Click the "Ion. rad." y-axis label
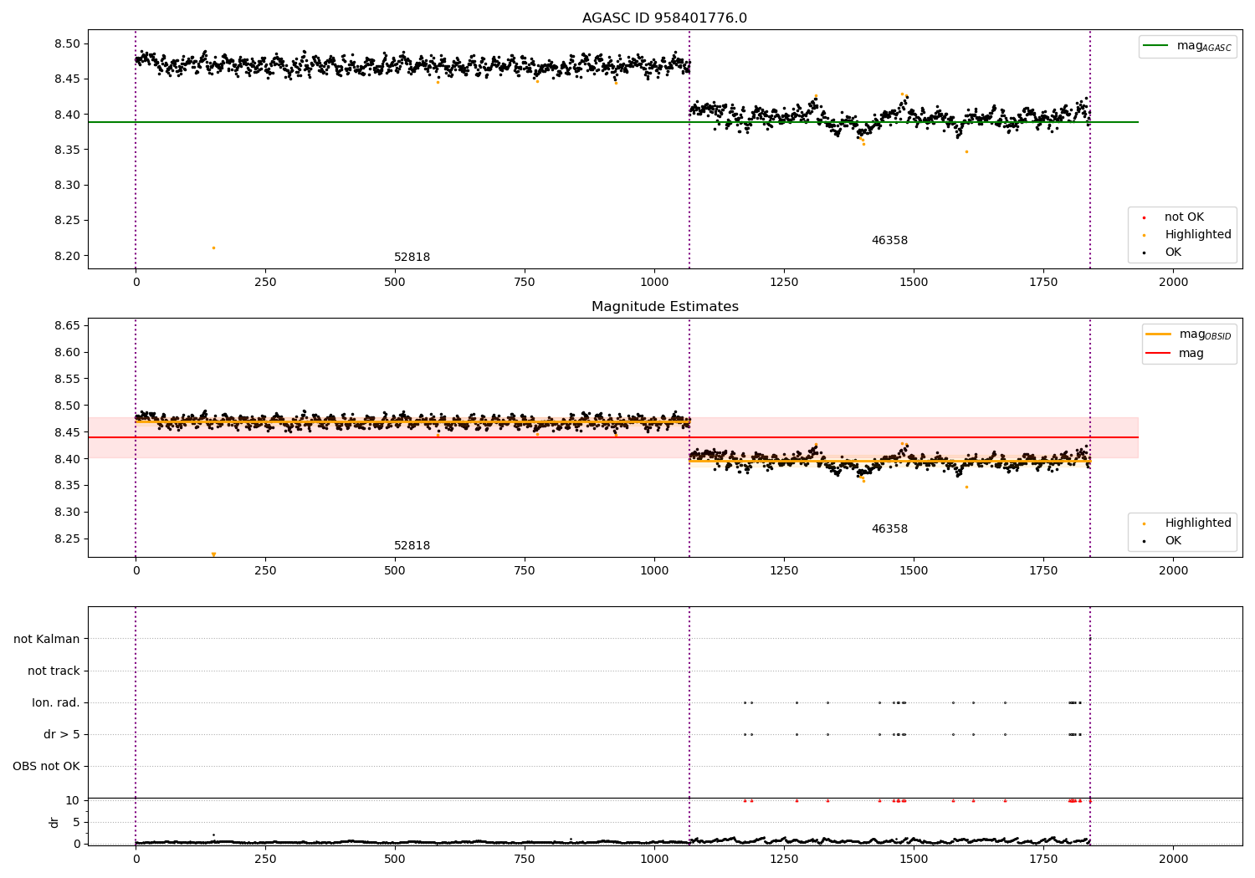The height and width of the screenshot is (878, 1255). (x=56, y=703)
